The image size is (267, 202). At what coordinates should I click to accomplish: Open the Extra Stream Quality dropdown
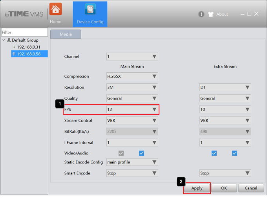(x=225, y=98)
